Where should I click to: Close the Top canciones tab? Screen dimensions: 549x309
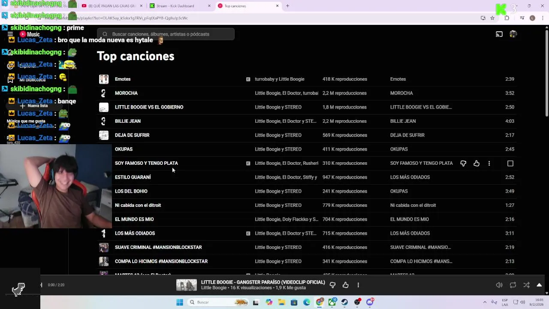(x=278, y=6)
